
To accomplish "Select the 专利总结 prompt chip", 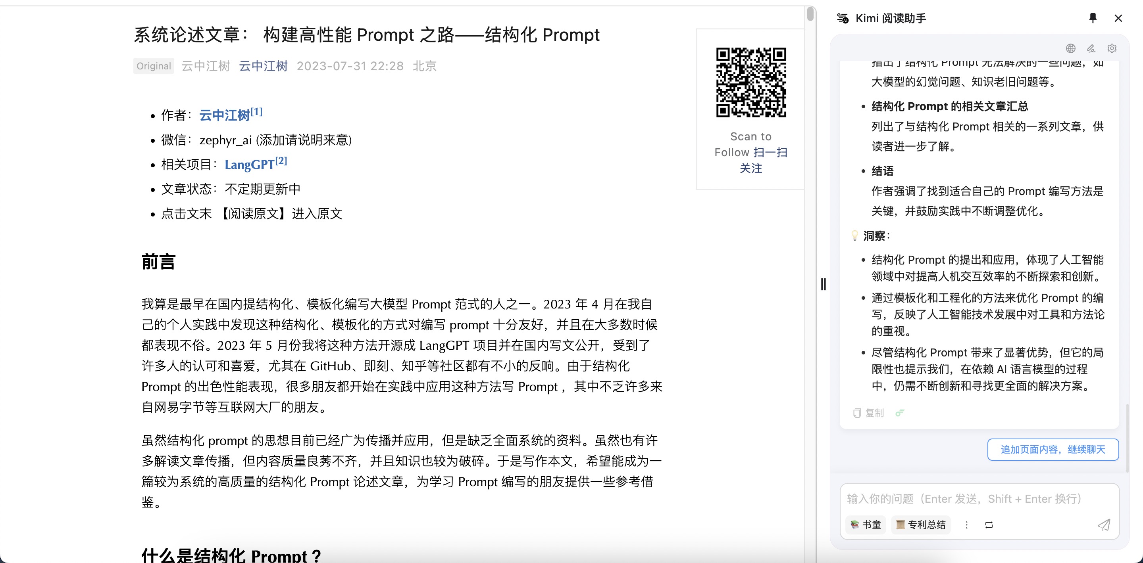I will coord(921,525).
